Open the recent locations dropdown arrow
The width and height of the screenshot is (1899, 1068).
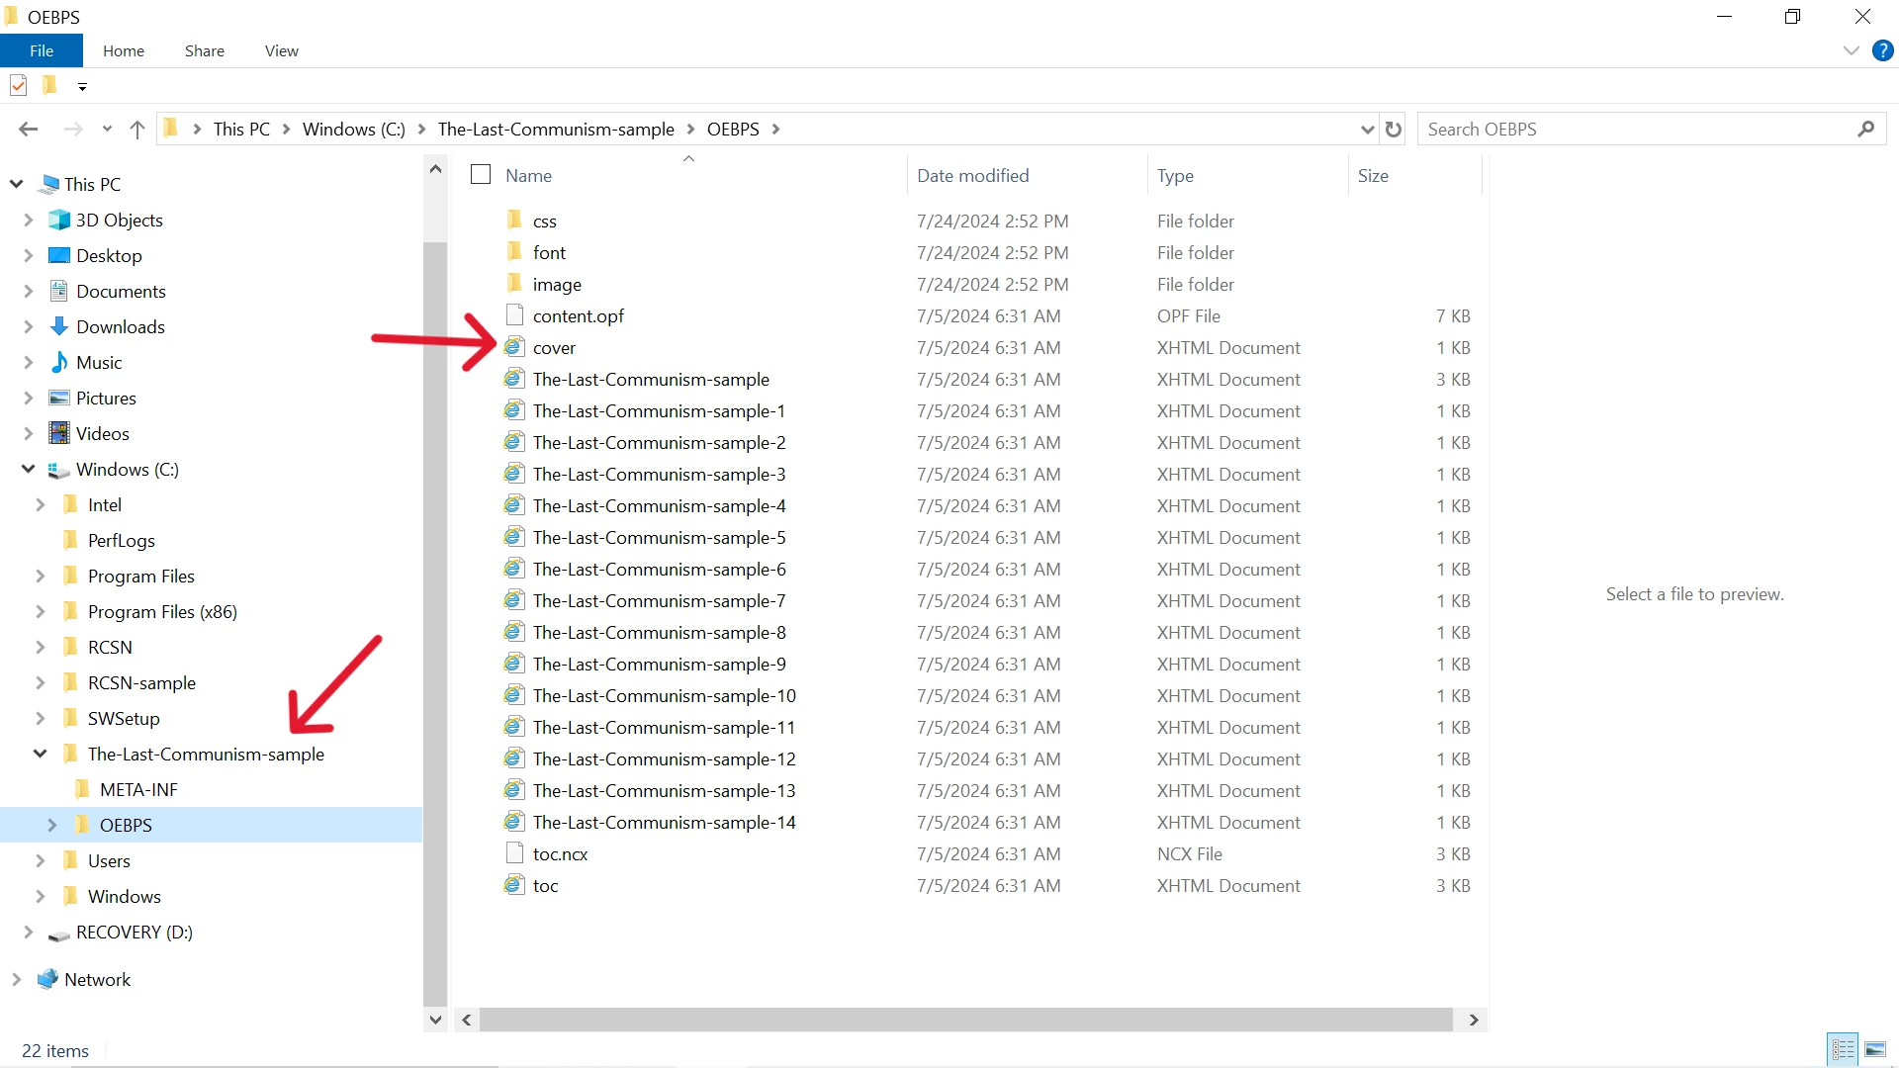point(107,130)
